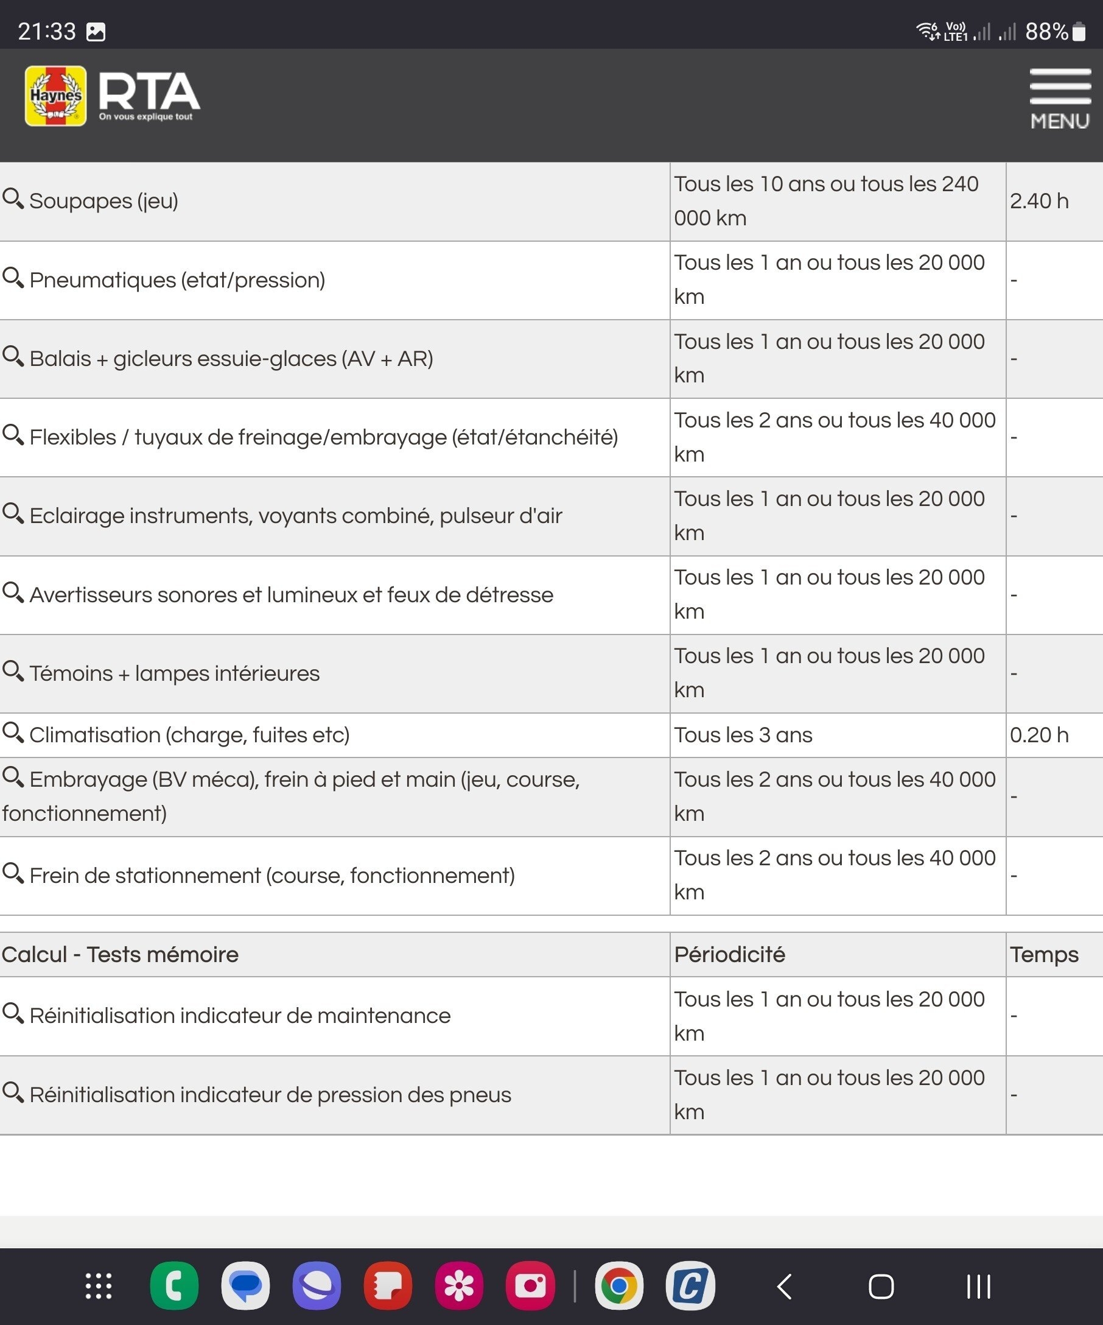The image size is (1103, 1325).
Task: Click magnifier icon beside Témoins + lampes intérieures
Action: click(13, 672)
